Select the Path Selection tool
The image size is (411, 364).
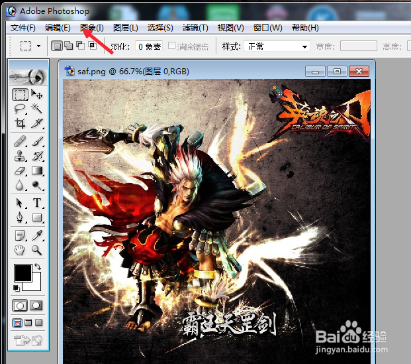20,203
